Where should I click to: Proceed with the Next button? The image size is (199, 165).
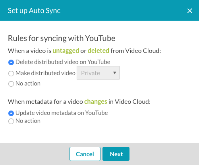pos(116,154)
